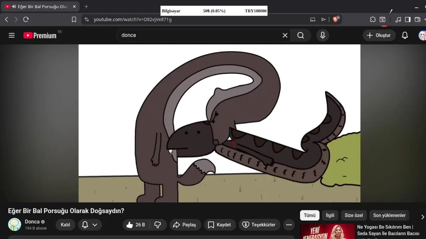Select the Eğer Bir Bal Porsuğu tab
This screenshot has height=239, width=426.
pos(41,6)
